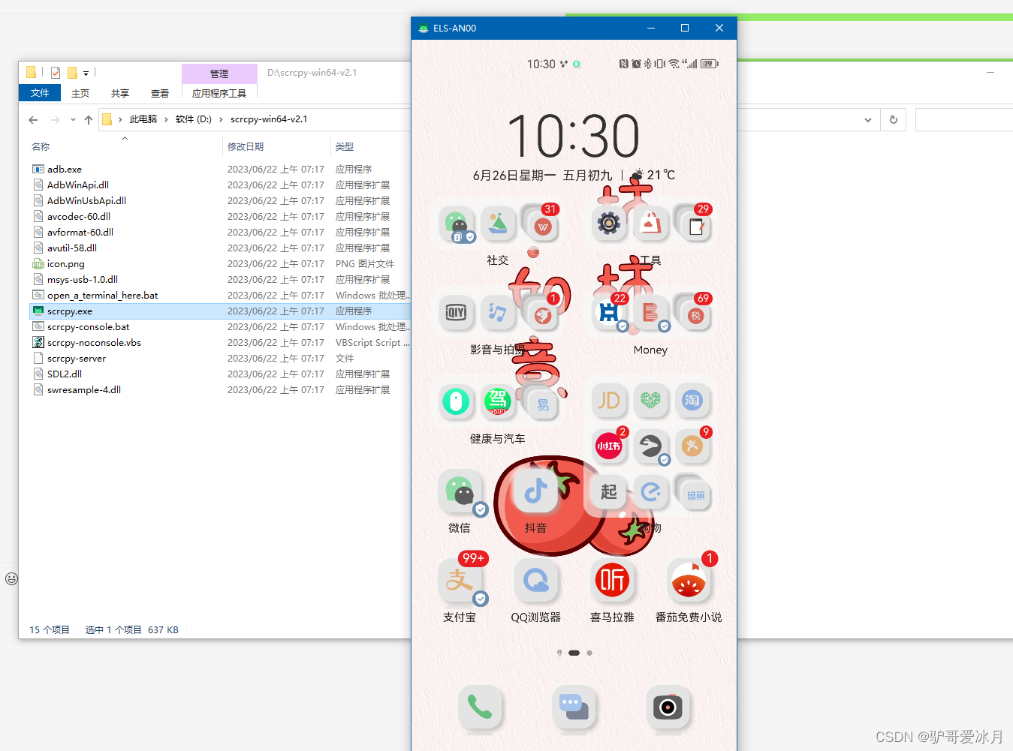Image resolution: width=1013 pixels, height=751 pixels.
Task: Switch to the 主页 ribbon tab
Action: tap(80, 93)
